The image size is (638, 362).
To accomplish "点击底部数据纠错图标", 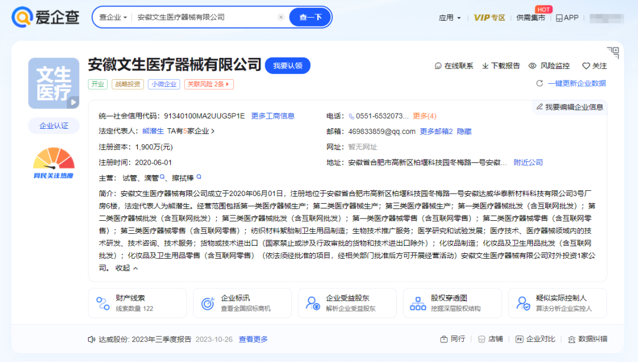I will (571, 340).
